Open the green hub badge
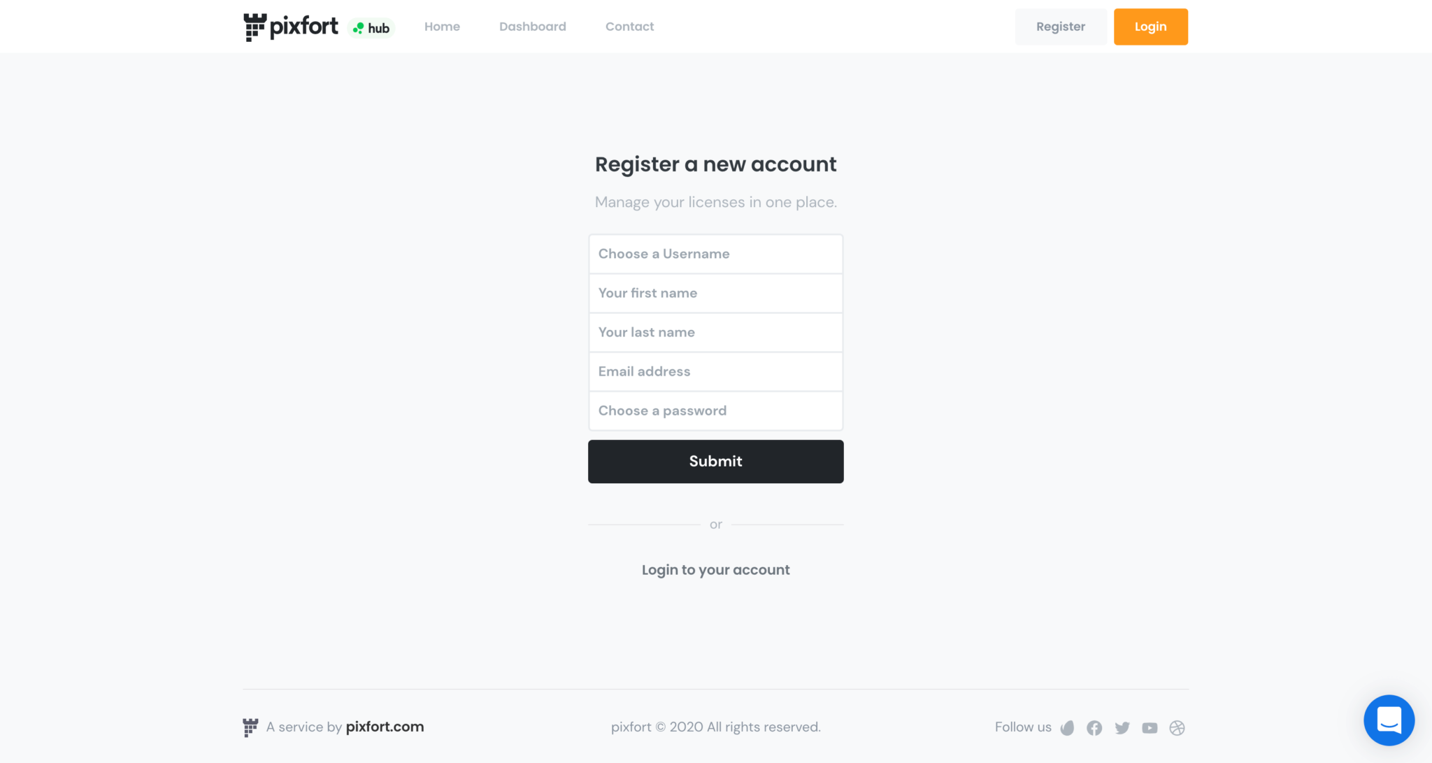 (371, 27)
